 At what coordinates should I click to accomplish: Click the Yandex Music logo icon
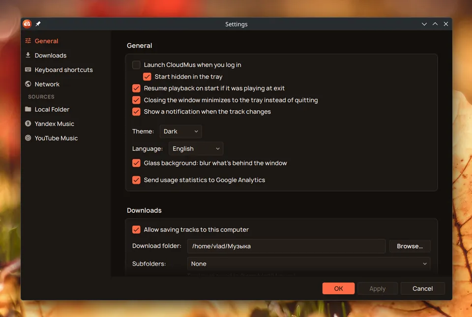tap(28, 124)
